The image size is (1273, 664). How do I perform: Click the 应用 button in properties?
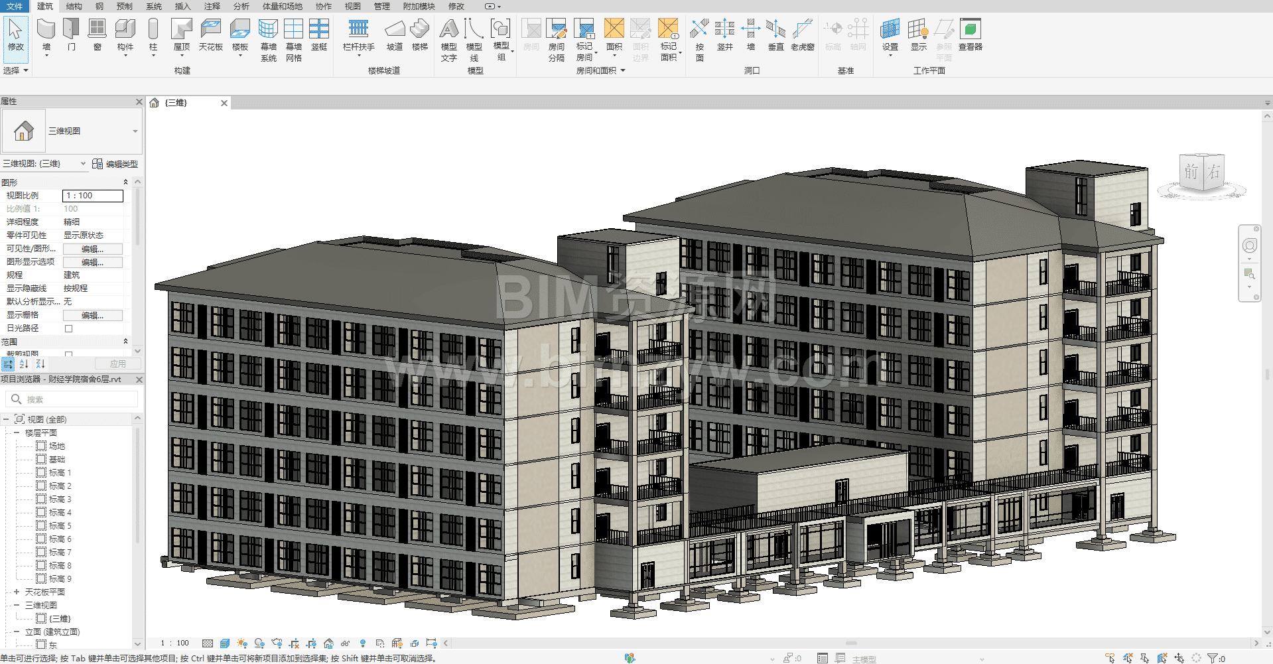coord(118,364)
